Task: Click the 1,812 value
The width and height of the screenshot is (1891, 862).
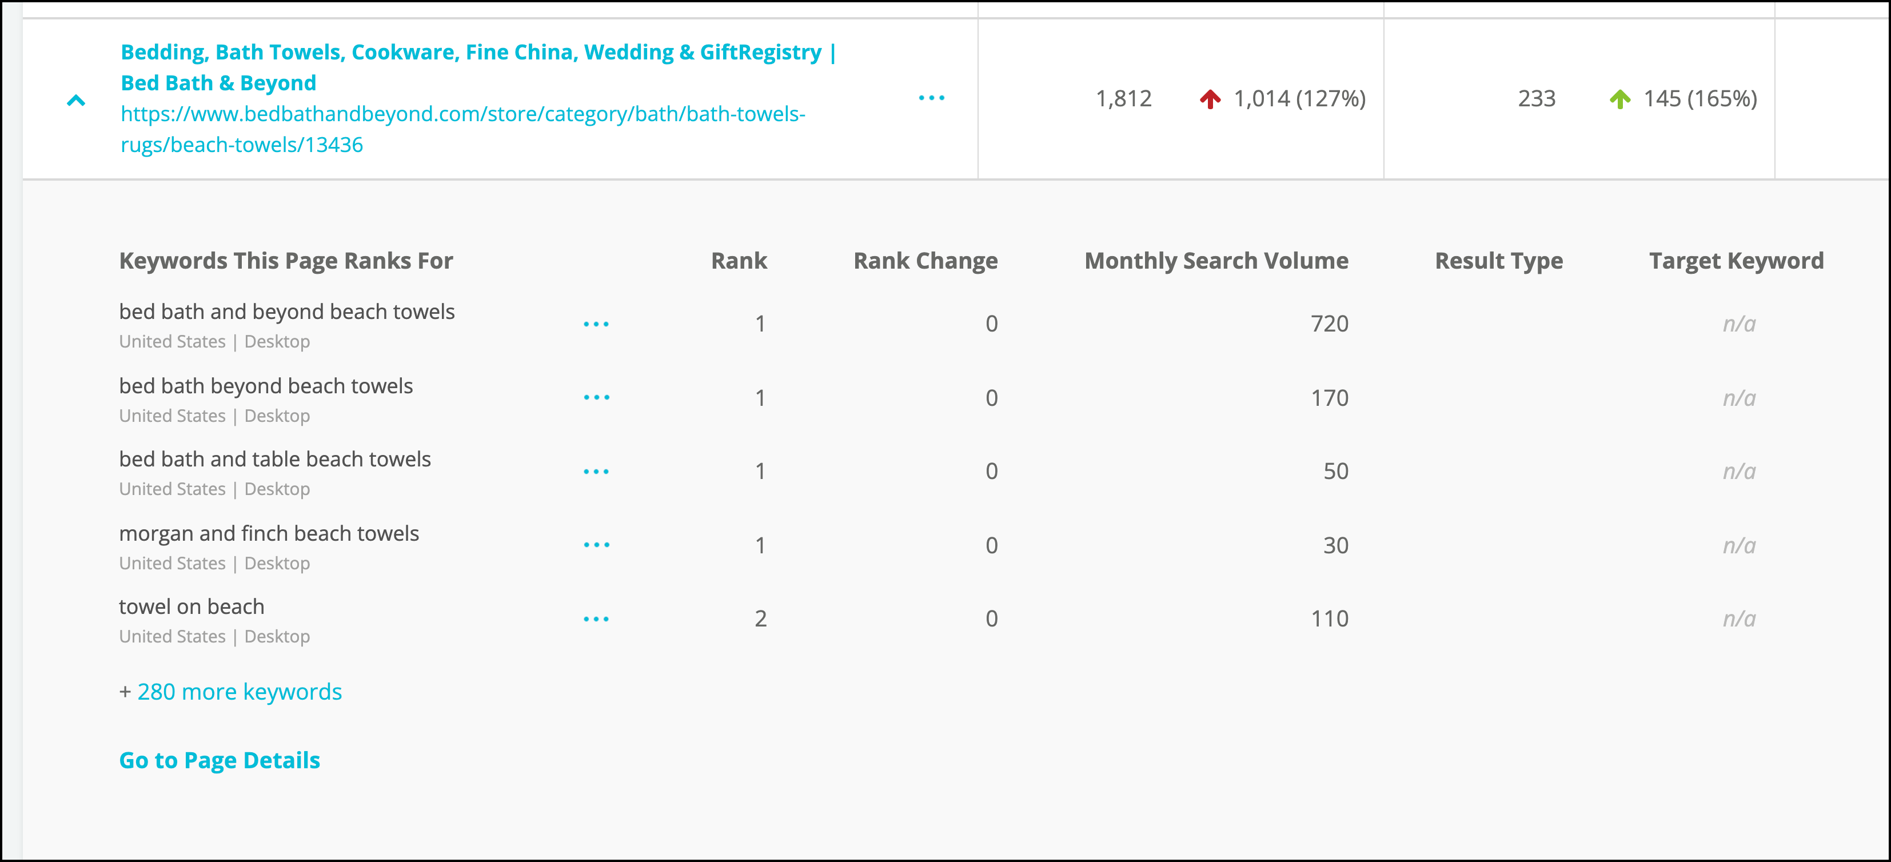Action: 1123,98
